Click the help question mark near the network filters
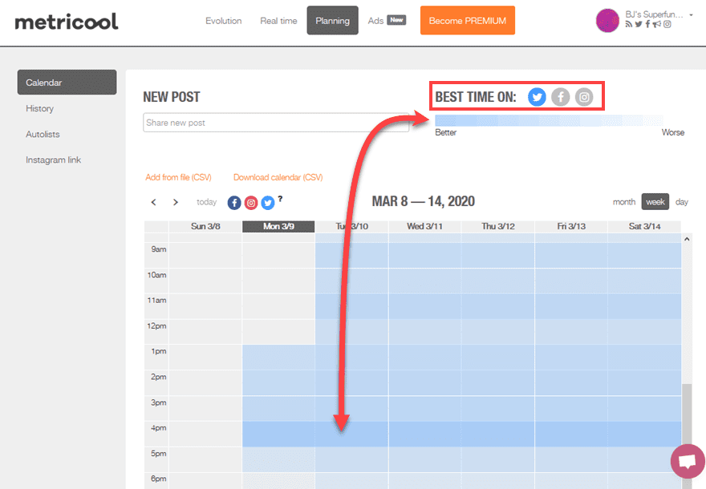Viewport: 706px width, 489px height. point(279,200)
